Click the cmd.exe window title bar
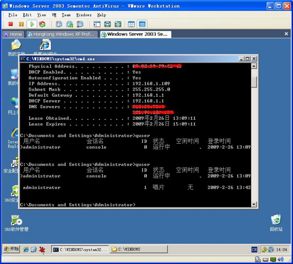This screenshot has height=264, width=293. 138,59
